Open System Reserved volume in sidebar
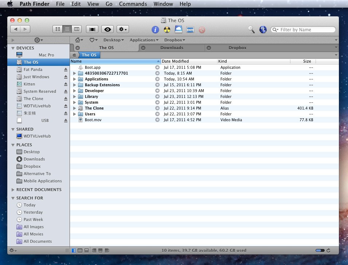Image resolution: width=348 pixels, height=265 pixels. pos(38,91)
